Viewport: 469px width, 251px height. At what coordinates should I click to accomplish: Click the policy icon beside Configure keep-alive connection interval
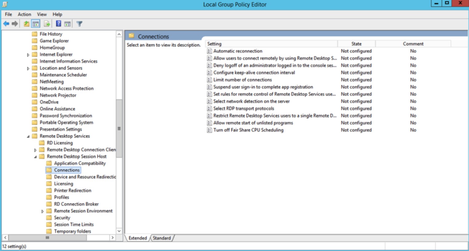coord(210,73)
